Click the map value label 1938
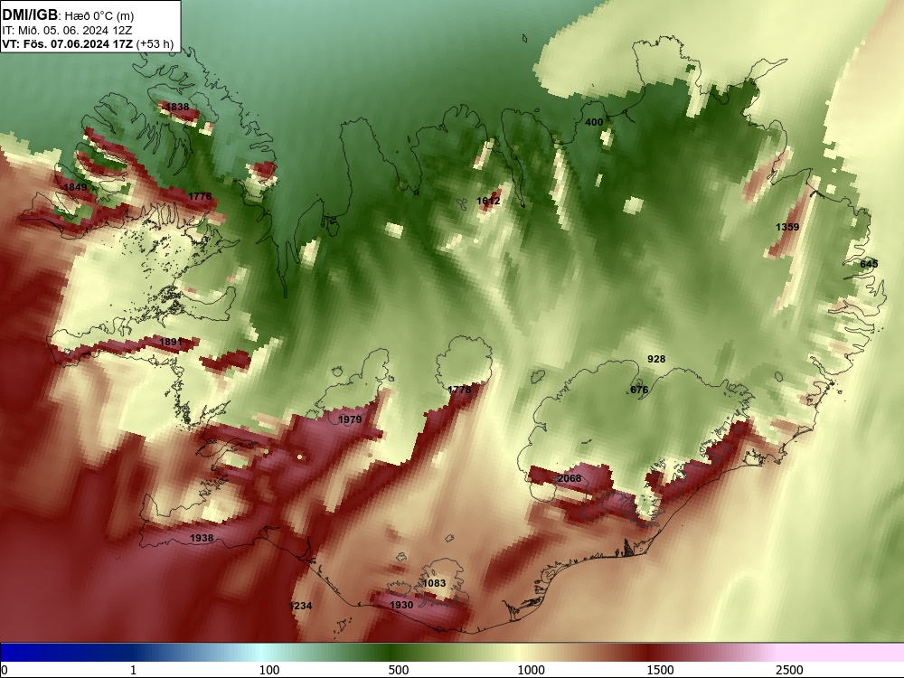Screen dimensions: 904x678 202,537
